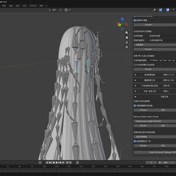Enable the unchecked checkbox under the VRC bone filter
This screenshot has width=176, height=176.
point(135,65)
